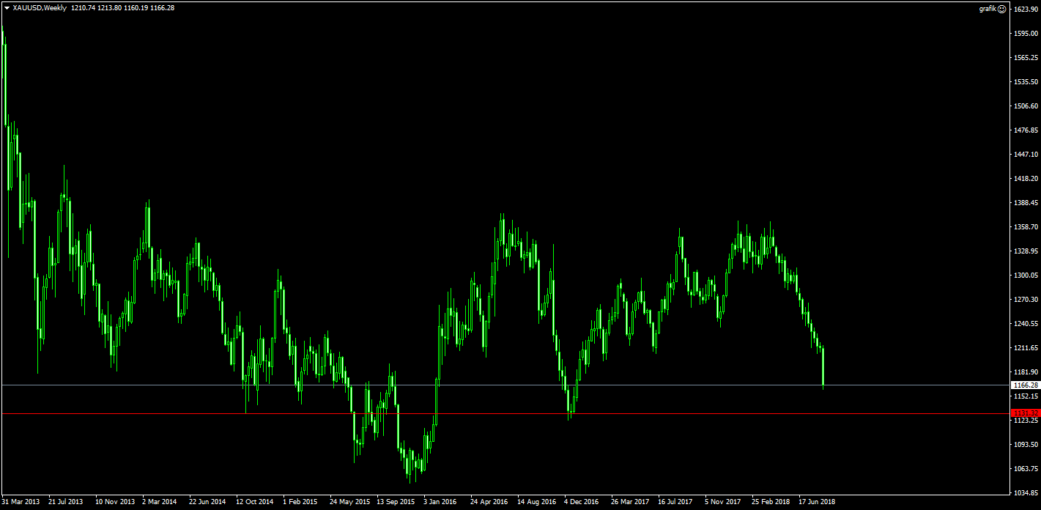This screenshot has height=510, width=1041.
Task: Open the XAUUSD,Weekly dropdown triangle
Action: pyautogui.click(x=7, y=8)
